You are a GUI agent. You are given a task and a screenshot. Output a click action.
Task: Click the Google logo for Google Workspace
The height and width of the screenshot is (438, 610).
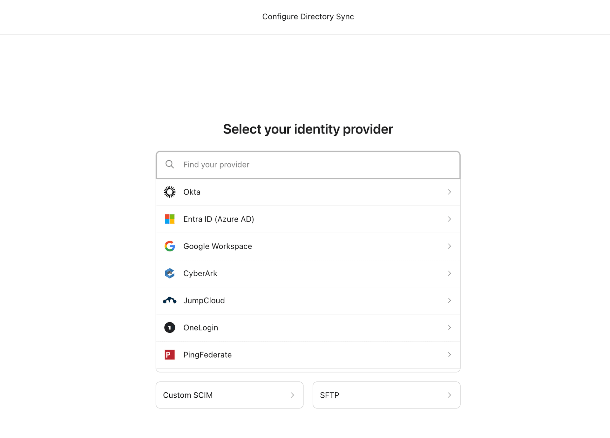tap(170, 246)
